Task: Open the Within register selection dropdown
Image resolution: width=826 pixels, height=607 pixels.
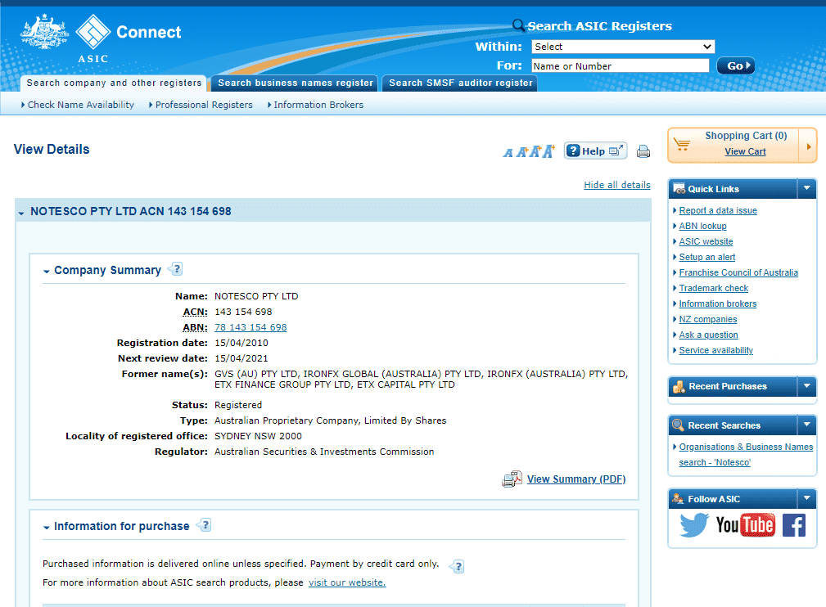Action: click(622, 47)
